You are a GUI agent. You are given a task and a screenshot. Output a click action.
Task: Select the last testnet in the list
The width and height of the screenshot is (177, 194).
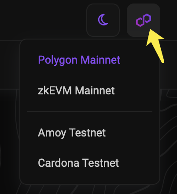[x=78, y=163]
